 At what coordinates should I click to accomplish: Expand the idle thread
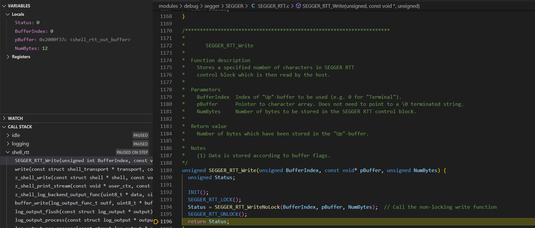(8, 135)
